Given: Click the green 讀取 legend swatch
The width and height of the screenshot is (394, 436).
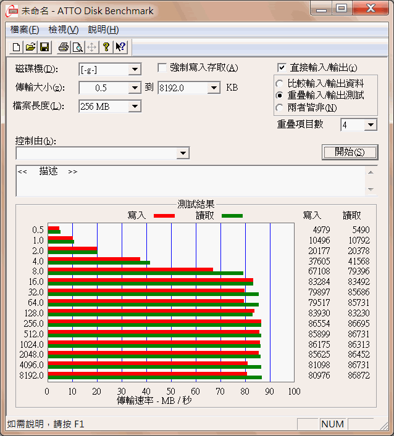Looking at the screenshot, I should tap(232, 216).
